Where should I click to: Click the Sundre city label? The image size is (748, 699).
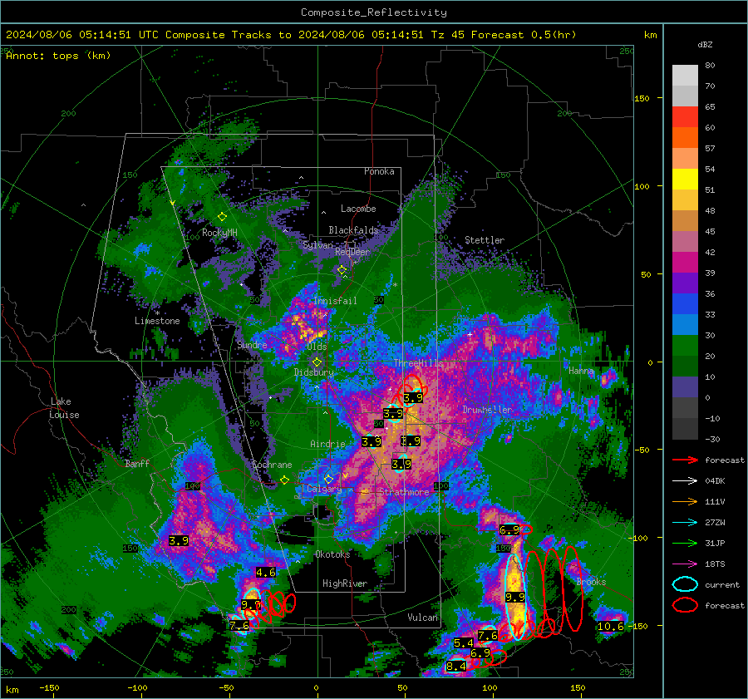252,344
